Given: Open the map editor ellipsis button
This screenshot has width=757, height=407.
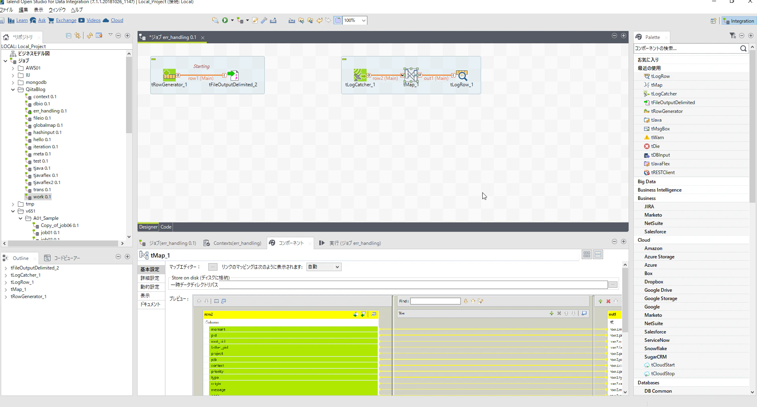Looking at the screenshot, I should tap(213, 267).
